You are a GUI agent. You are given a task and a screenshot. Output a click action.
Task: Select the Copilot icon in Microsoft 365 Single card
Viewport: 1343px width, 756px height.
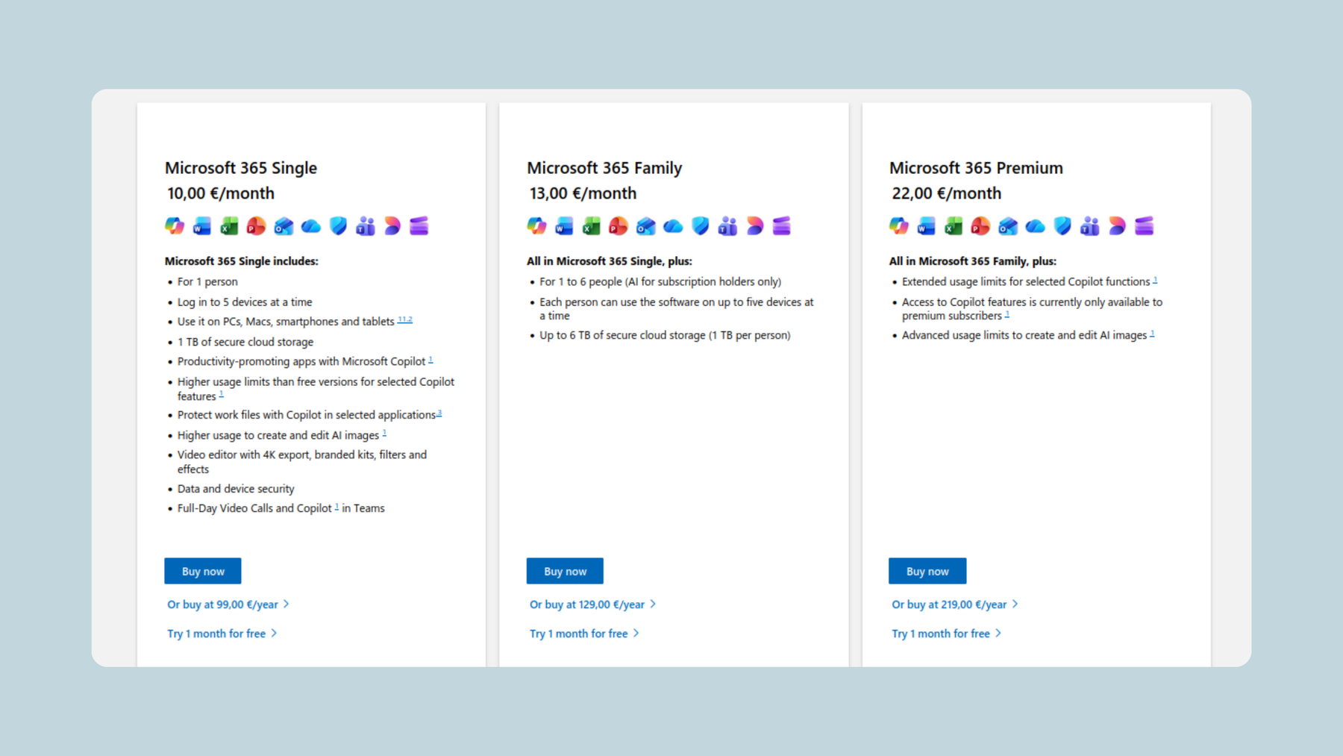point(174,226)
